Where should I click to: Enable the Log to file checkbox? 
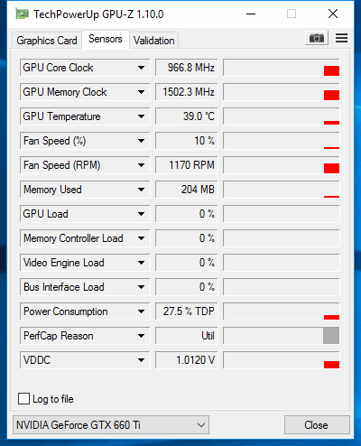click(x=23, y=398)
